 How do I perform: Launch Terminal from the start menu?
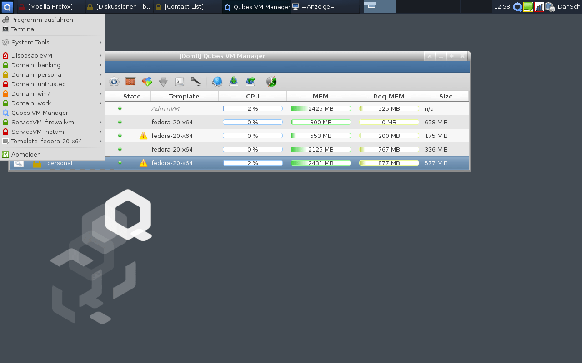[52, 29]
